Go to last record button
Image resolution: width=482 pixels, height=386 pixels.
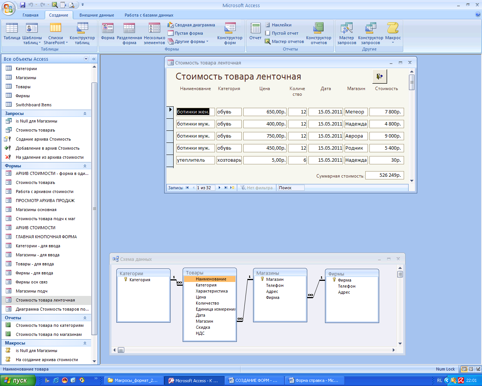point(226,188)
